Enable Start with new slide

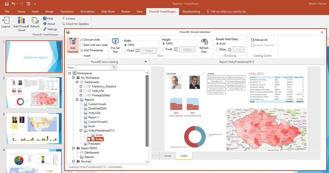point(82,45)
